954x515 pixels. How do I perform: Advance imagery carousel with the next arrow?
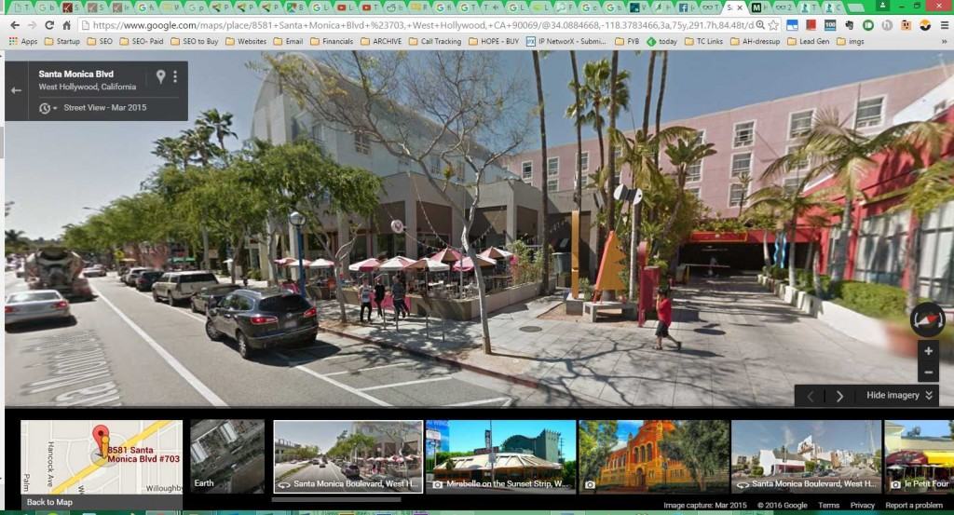coord(839,396)
